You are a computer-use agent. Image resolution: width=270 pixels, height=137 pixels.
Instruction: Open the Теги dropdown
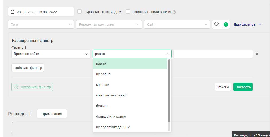click(41, 24)
